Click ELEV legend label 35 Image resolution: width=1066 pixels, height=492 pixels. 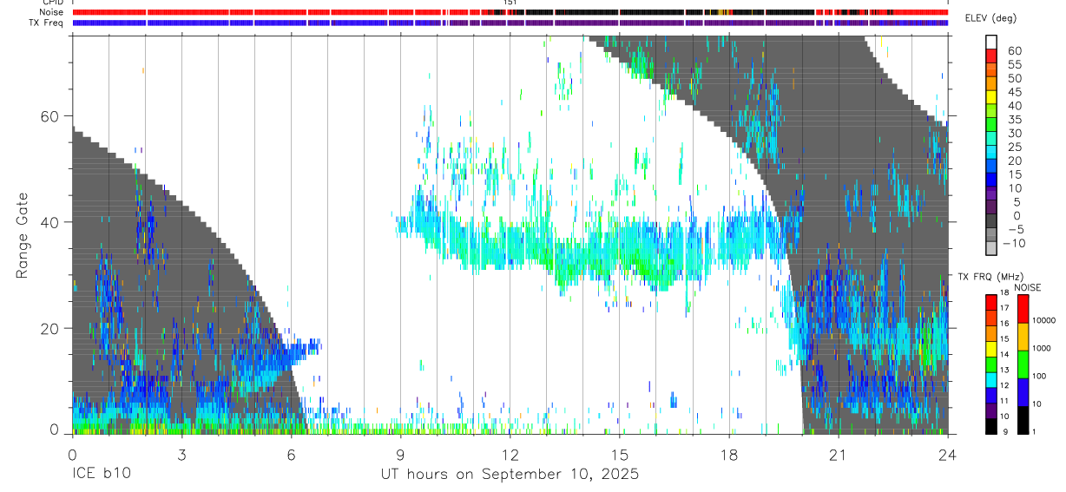pos(1014,119)
